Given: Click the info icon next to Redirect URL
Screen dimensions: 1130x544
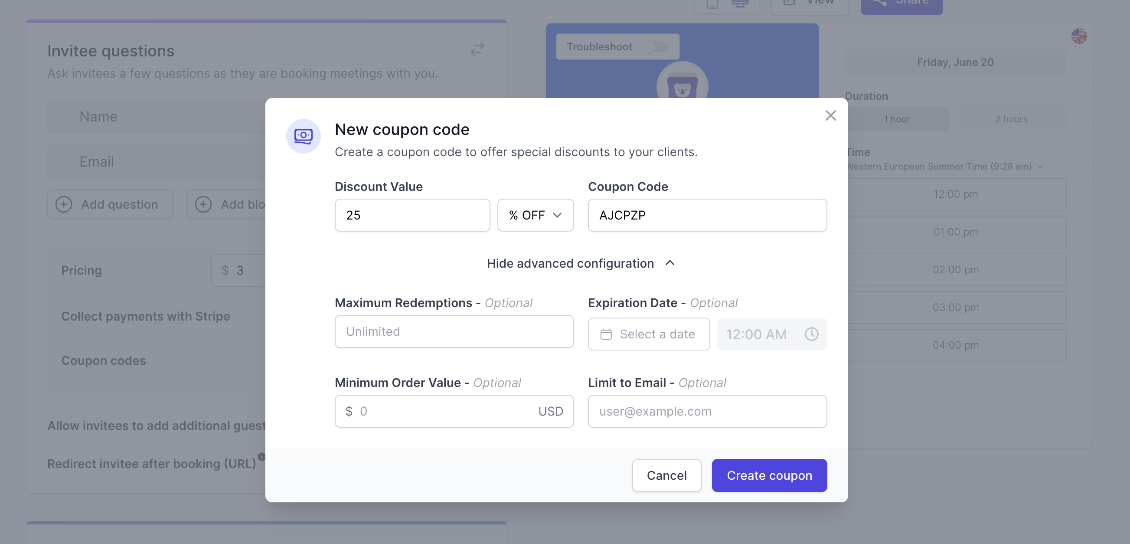Looking at the screenshot, I should click(261, 456).
